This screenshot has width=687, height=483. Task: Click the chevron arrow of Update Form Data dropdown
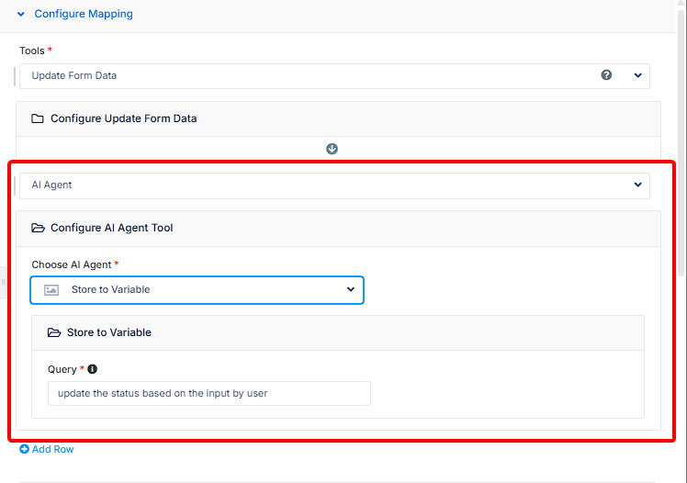click(638, 76)
